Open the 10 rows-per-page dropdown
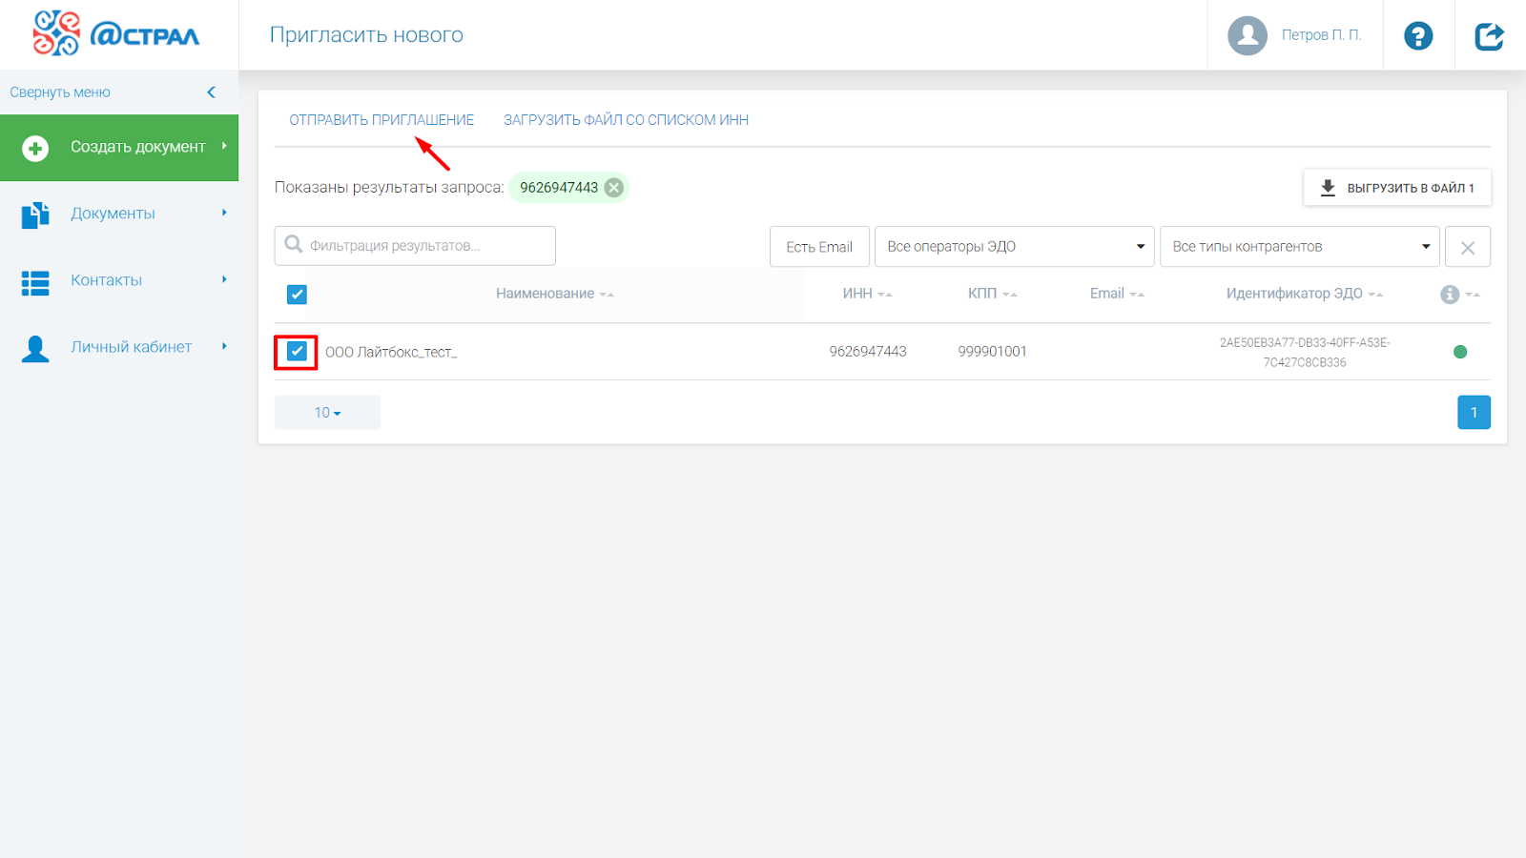Screen dimensions: 1526x858 point(327,413)
